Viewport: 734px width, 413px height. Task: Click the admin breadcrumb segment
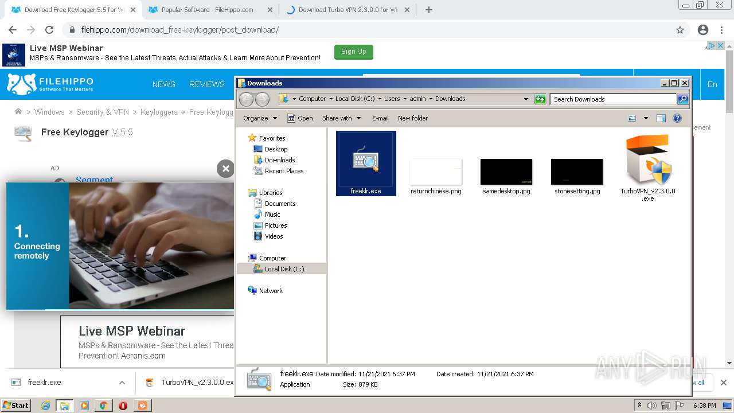tap(417, 99)
